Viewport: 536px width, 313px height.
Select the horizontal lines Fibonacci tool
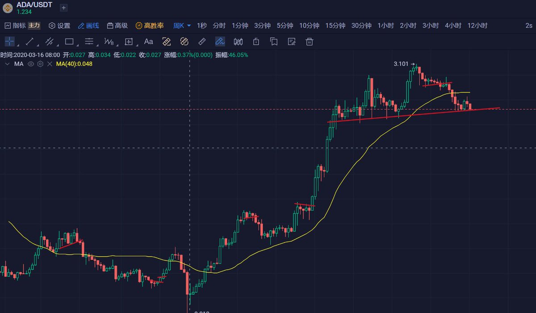point(89,42)
